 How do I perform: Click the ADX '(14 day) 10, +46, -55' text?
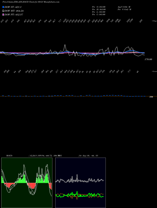88,156
